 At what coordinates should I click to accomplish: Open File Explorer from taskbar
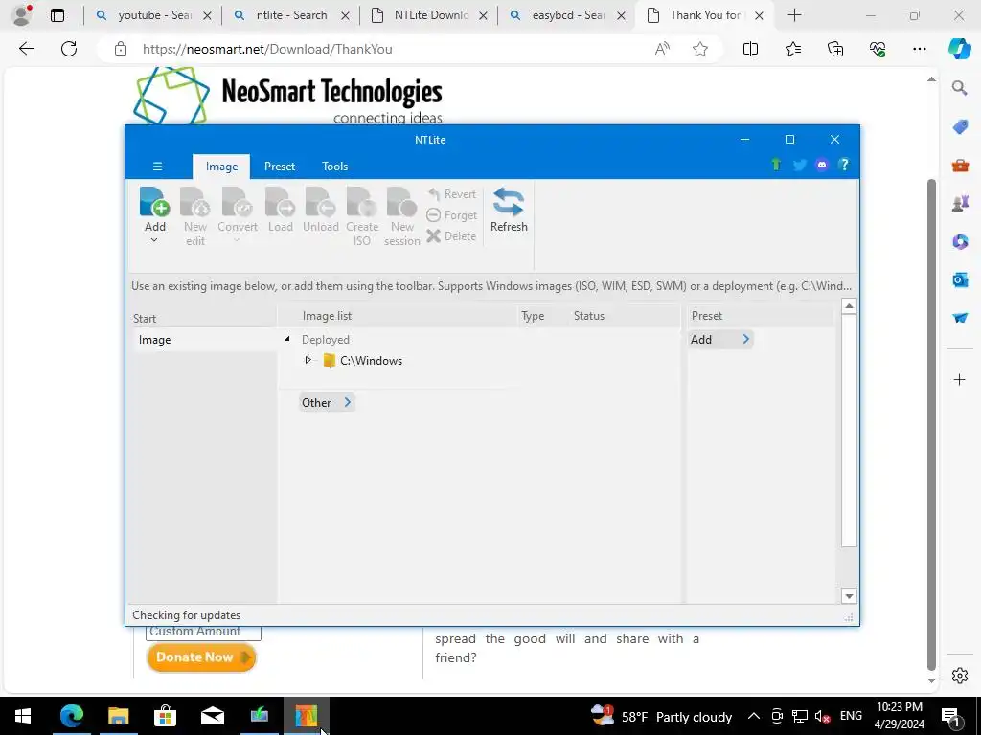click(118, 716)
